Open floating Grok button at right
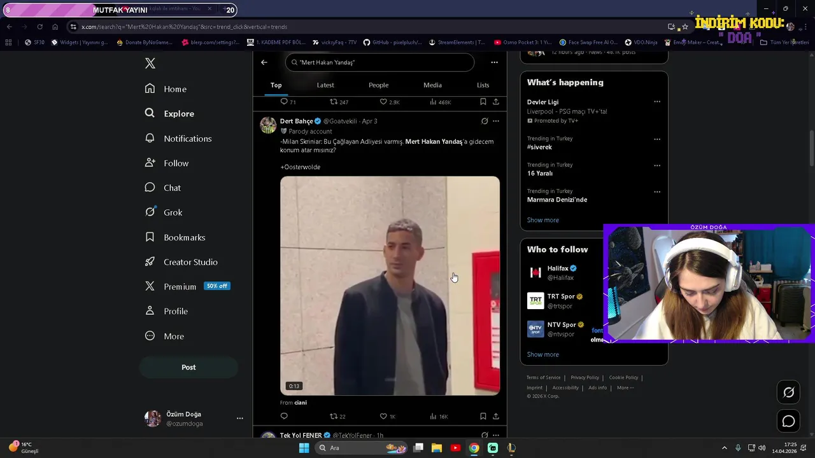Image resolution: width=815 pixels, height=458 pixels. (x=788, y=392)
